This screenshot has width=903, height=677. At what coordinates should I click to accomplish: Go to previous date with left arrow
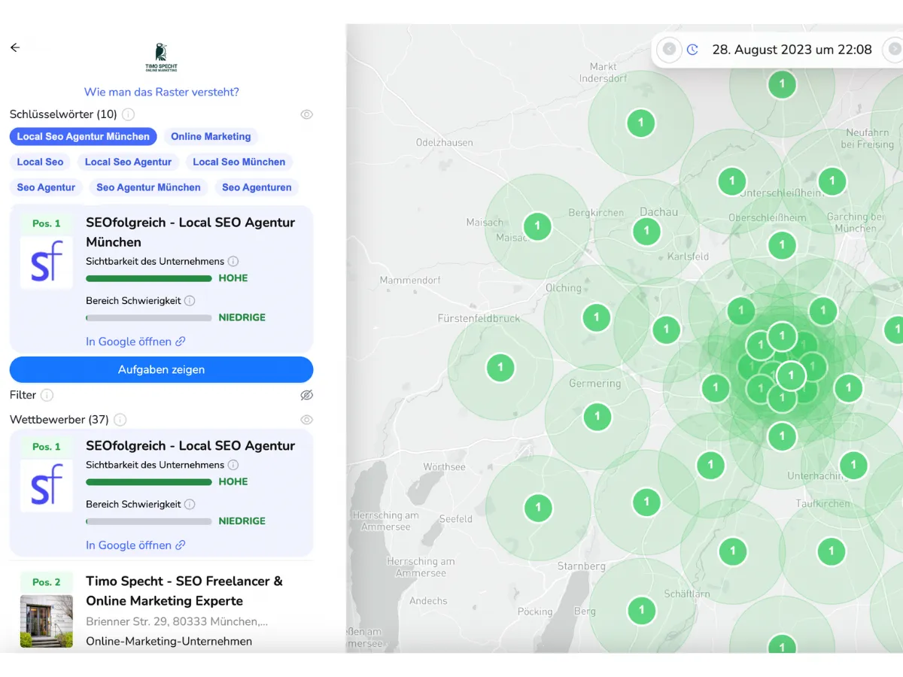668,50
